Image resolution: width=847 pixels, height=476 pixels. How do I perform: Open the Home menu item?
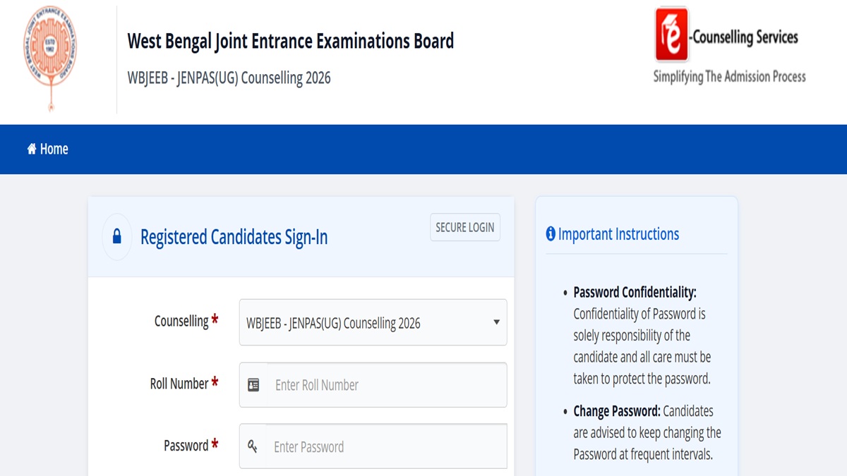[x=48, y=149]
